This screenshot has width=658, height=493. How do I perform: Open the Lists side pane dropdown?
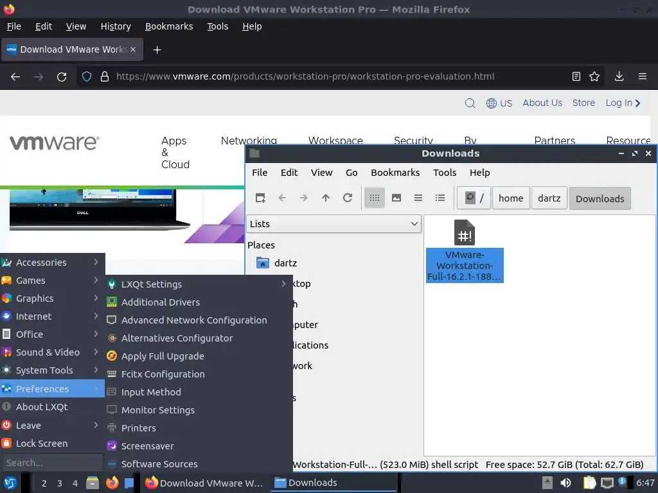coord(334,224)
